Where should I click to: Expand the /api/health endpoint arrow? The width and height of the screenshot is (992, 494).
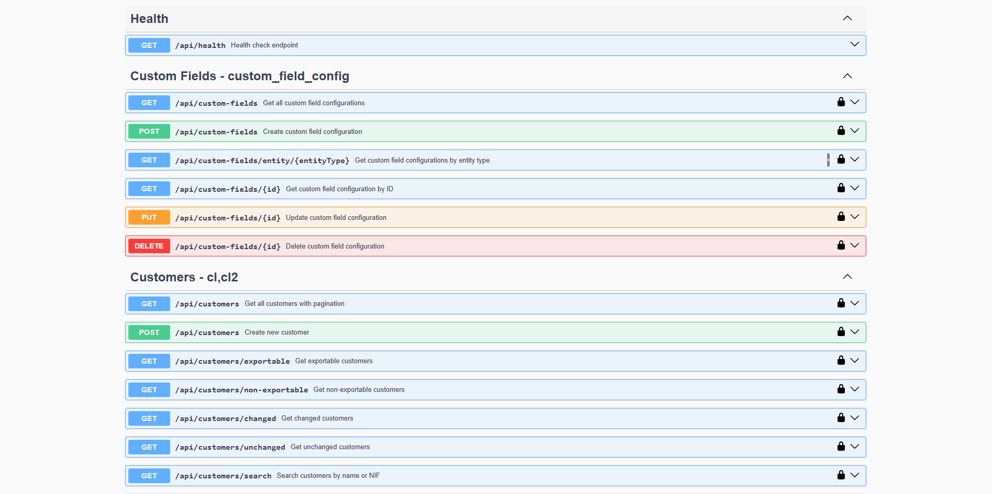pos(854,45)
